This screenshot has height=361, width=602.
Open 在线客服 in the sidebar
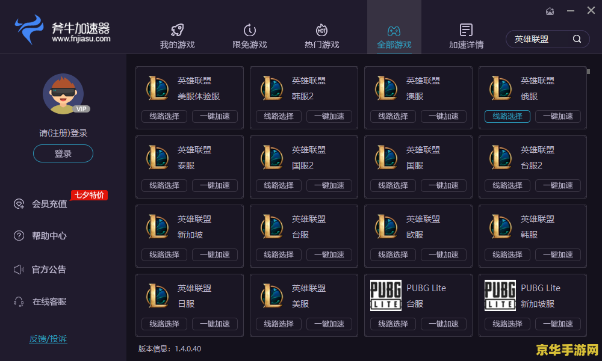pyautogui.click(x=40, y=301)
